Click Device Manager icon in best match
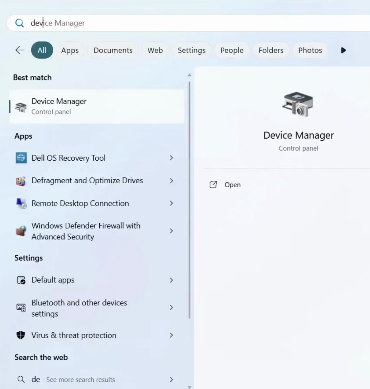Image resolution: width=370 pixels, height=389 pixels. coord(21,107)
